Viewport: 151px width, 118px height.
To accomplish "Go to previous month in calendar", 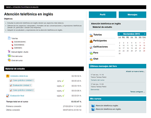I will click(x=119, y=34).
